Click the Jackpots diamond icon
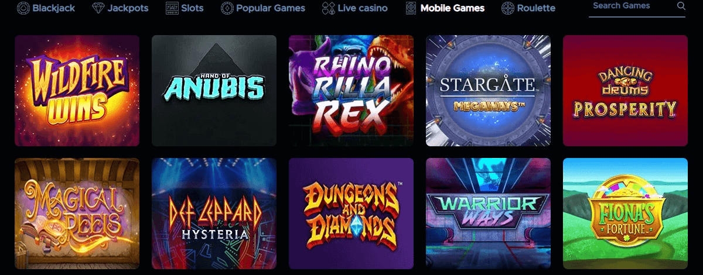Screen dimensions: 703x275 pyautogui.click(x=99, y=8)
